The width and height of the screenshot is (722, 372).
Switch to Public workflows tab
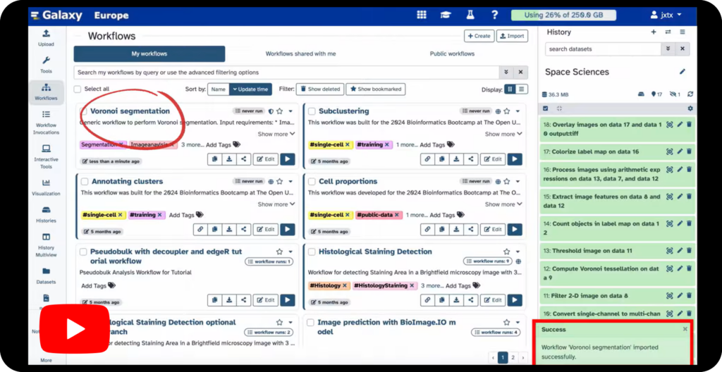pos(452,54)
